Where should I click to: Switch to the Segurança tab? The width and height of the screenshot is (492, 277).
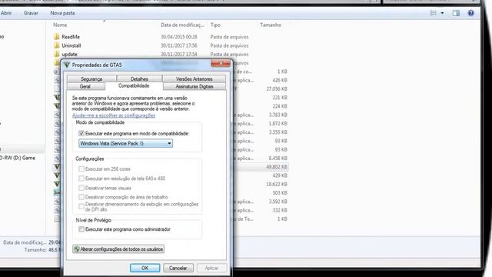(91, 78)
